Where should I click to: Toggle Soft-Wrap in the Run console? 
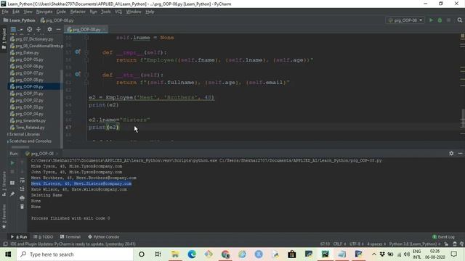click(x=22, y=181)
